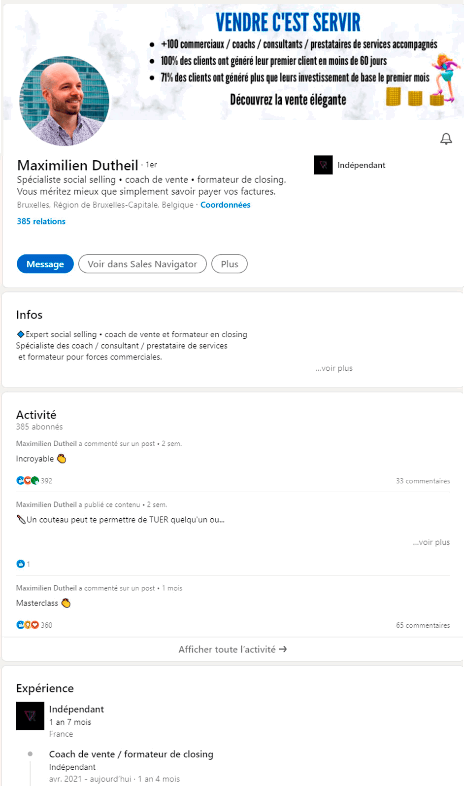Open the Plus options menu
This screenshot has height=786, width=464.
(x=230, y=264)
